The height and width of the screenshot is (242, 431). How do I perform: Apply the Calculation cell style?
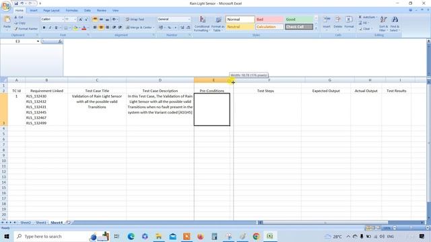(x=269, y=27)
